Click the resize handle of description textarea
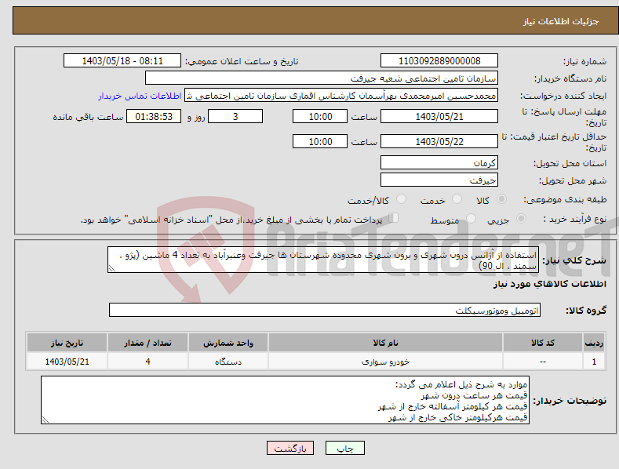The image size is (619, 469). click(x=112, y=268)
